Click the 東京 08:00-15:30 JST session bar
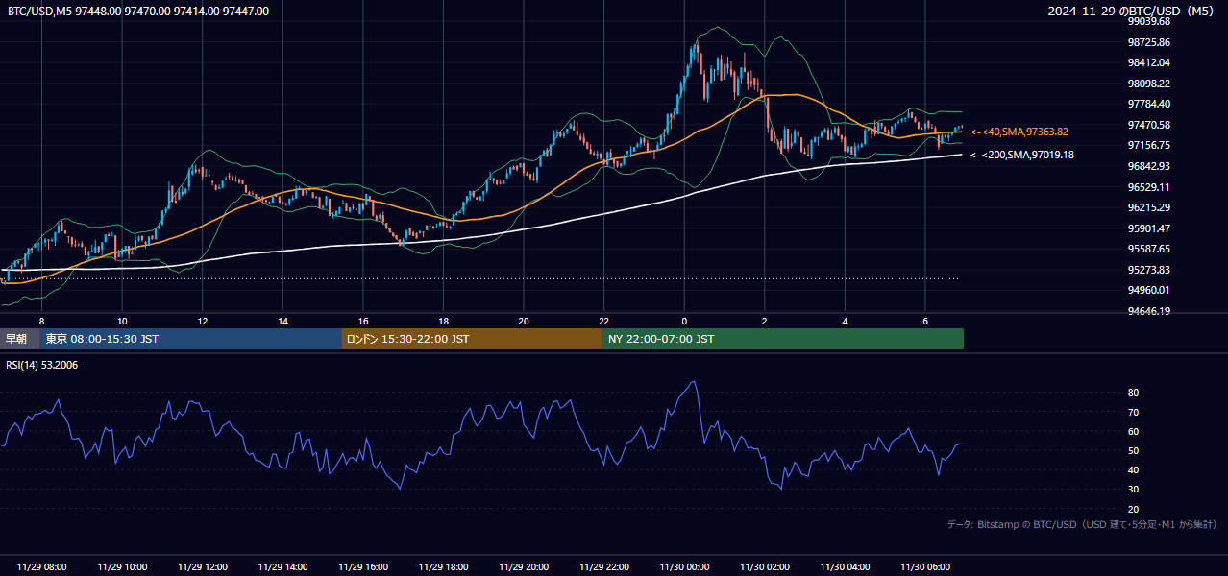The height and width of the screenshot is (576, 1228). coord(190,339)
